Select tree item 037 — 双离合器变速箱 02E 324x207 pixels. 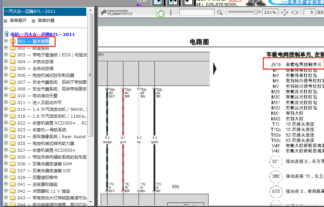coord(44,171)
